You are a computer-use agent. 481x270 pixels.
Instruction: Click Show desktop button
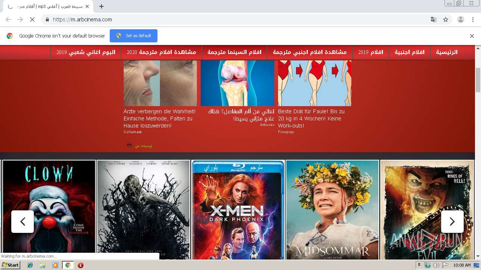[477, 265]
